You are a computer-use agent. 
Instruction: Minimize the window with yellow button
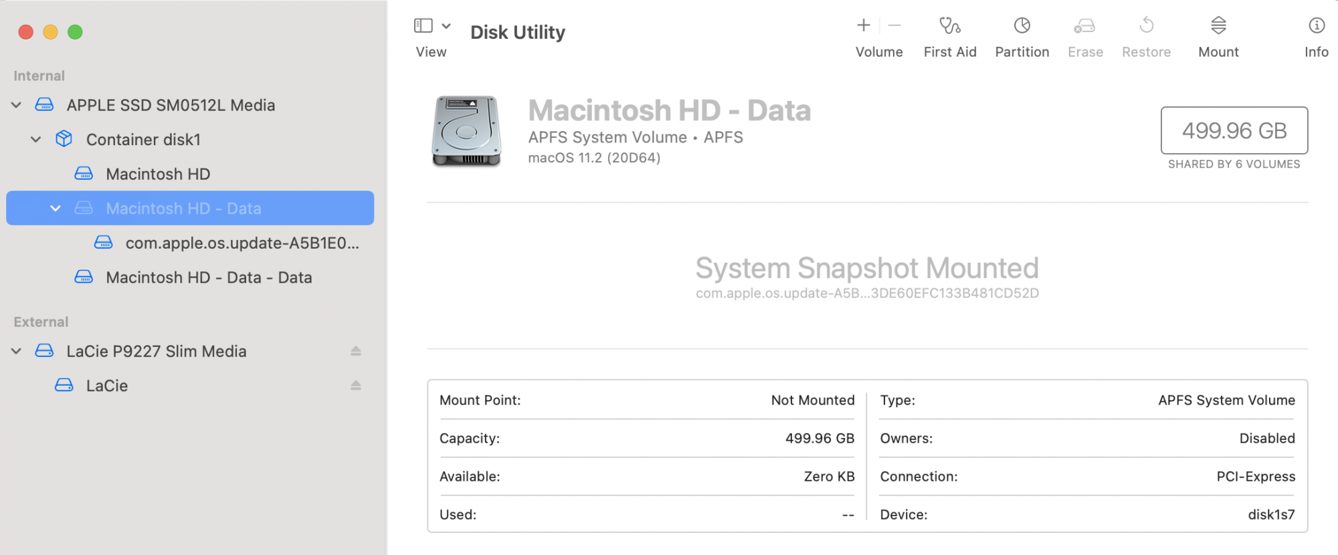click(51, 32)
